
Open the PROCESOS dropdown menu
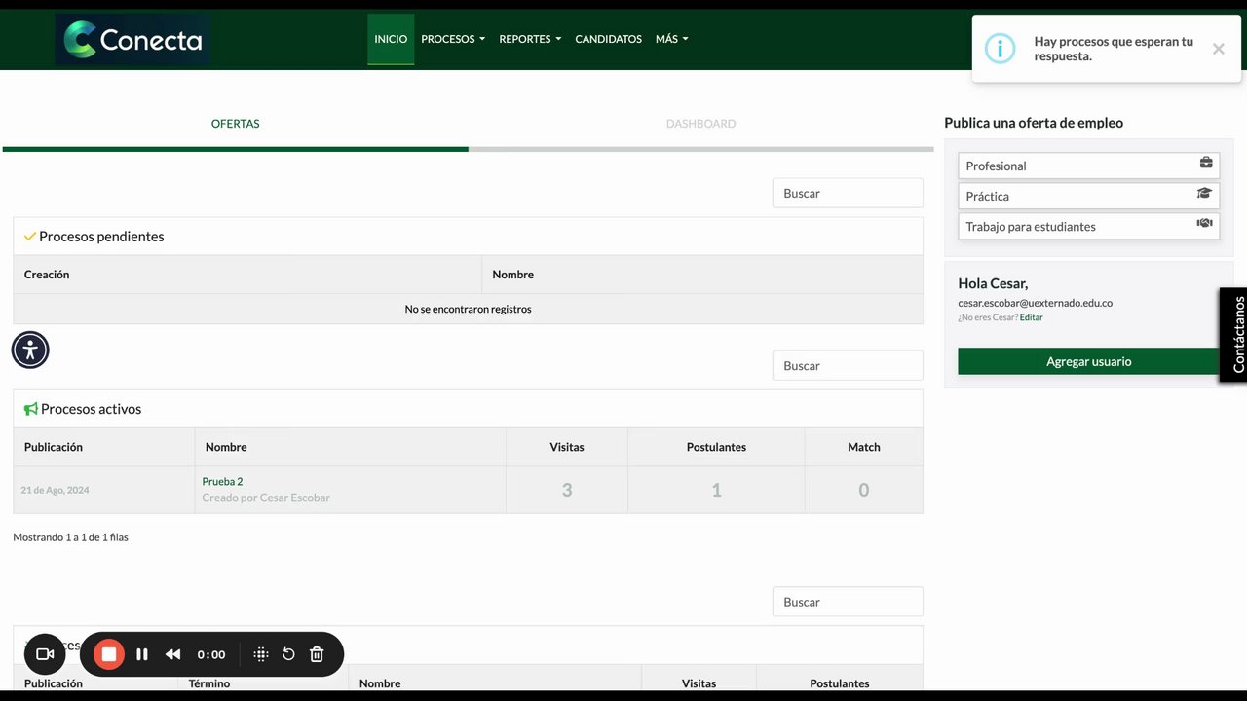453,39
